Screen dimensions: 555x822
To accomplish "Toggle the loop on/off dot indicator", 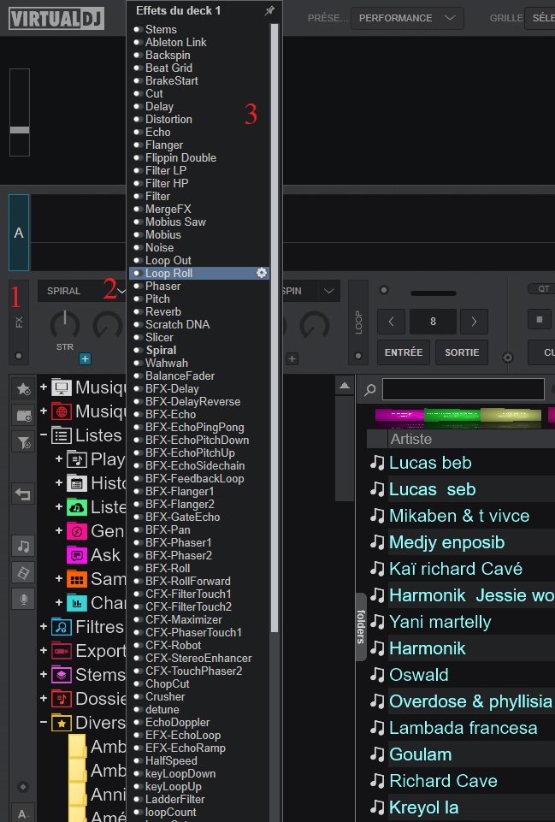I will click(x=358, y=356).
